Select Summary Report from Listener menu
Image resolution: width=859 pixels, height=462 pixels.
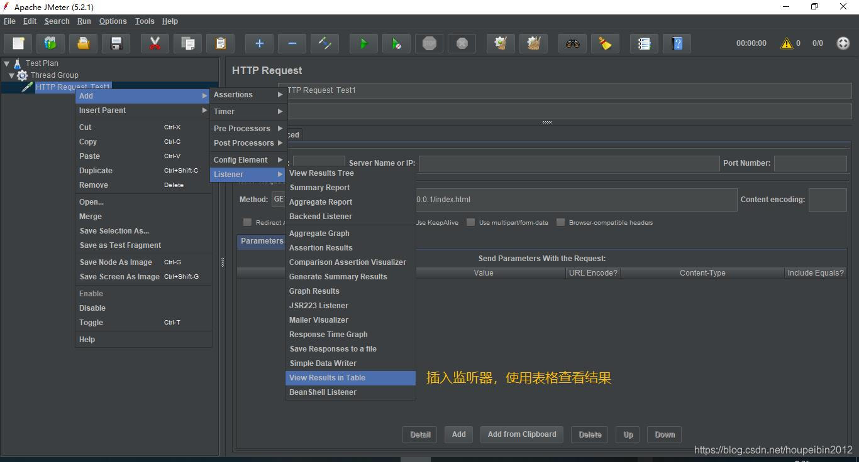[350, 188]
